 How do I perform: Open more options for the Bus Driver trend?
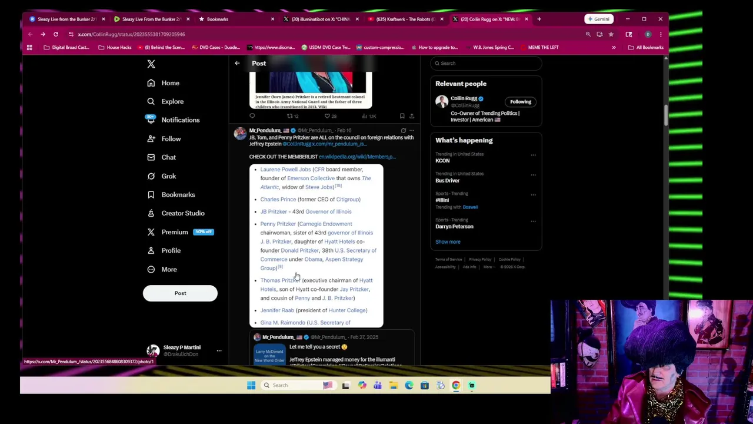click(533, 174)
